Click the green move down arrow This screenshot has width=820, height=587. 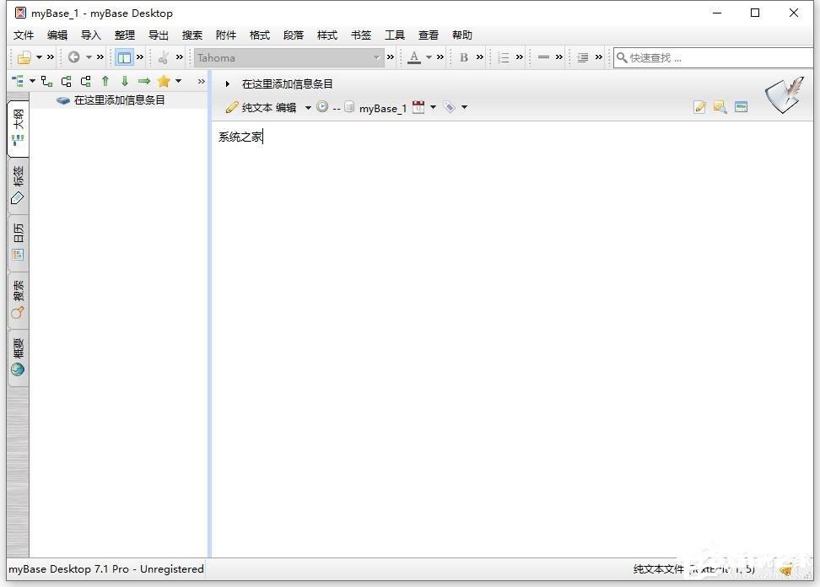(125, 81)
